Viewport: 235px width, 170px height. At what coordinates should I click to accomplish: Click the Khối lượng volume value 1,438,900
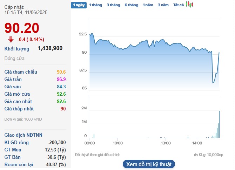(50, 48)
